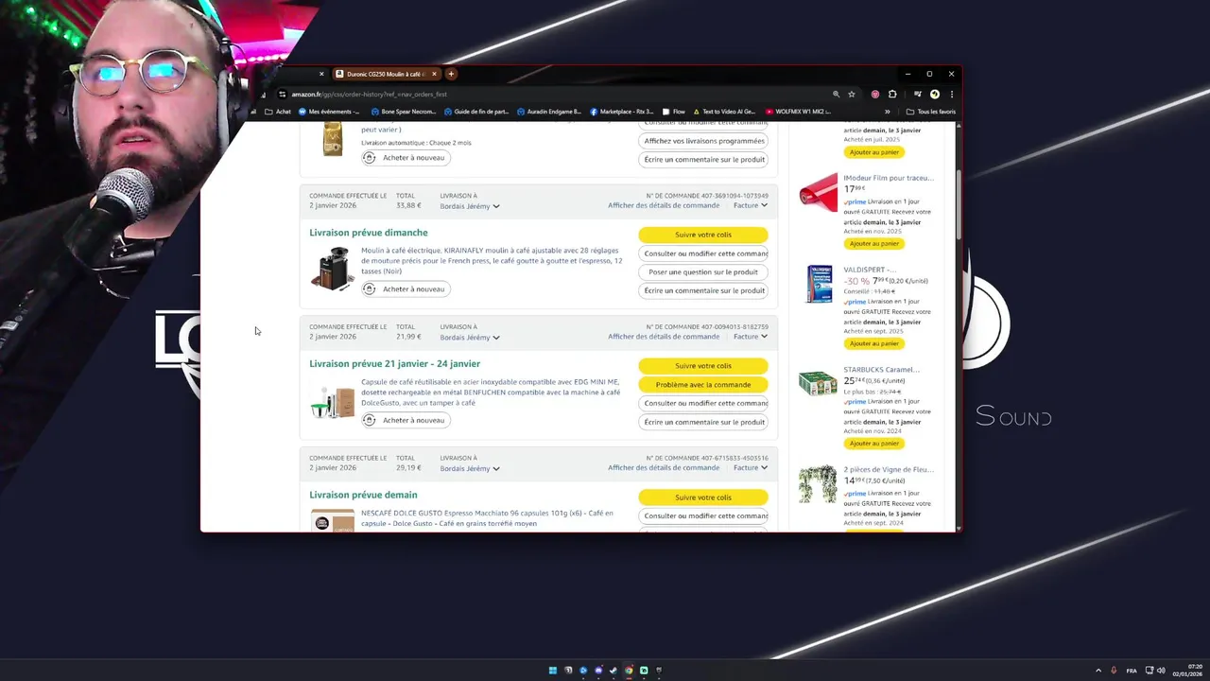Add the STARBUCKS Caramel item to the cart
Viewport: 1210px width, 681px height.
tap(874, 444)
